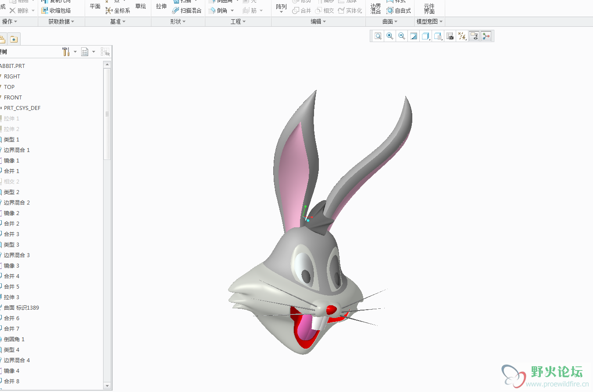Click the 元件界面 component interface button
The image size is (593, 392).
pyautogui.click(x=429, y=8)
